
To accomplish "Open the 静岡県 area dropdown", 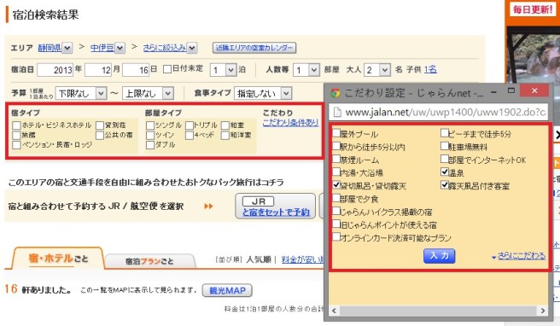I will pyautogui.click(x=67, y=48).
